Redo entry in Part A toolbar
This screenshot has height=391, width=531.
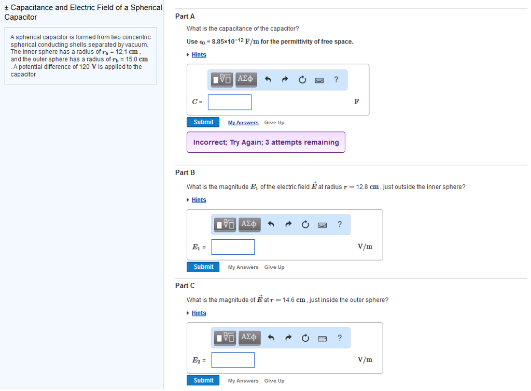(285, 79)
